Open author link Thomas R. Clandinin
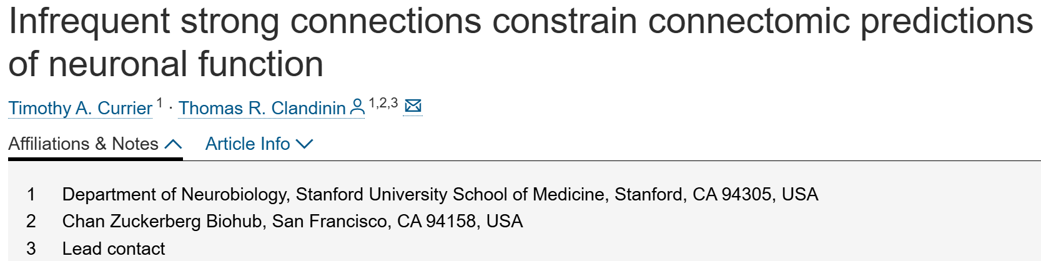The width and height of the screenshot is (1041, 261). click(x=262, y=108)
